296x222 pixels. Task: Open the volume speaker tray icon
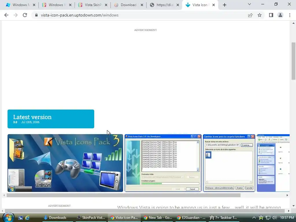(x=275, y=218)
